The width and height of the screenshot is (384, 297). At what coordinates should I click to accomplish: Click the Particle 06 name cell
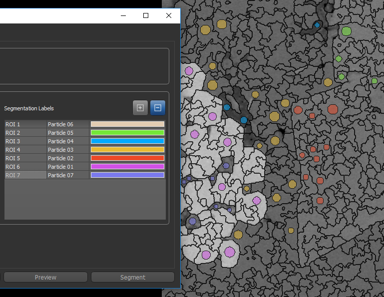point(68,124)
